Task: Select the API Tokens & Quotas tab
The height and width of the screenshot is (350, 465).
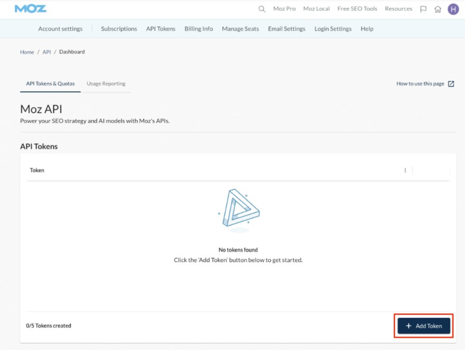Action: click(x=50, y=84)
